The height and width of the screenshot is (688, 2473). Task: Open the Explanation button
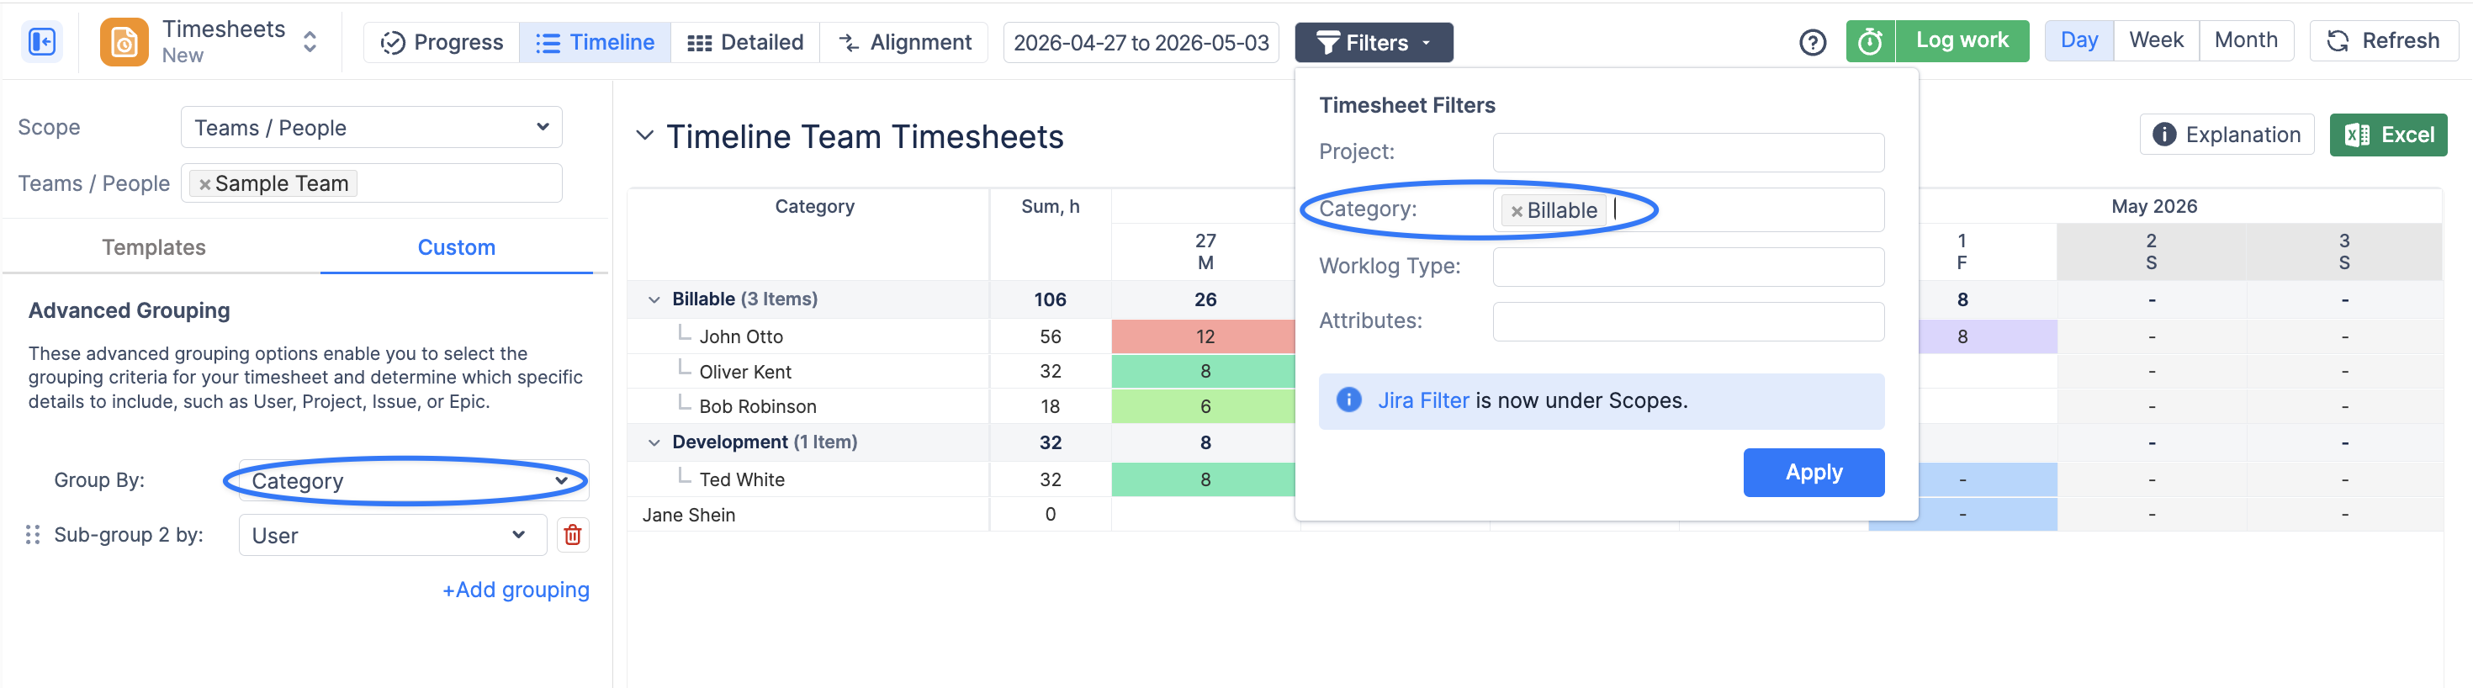coord(2227,135)
